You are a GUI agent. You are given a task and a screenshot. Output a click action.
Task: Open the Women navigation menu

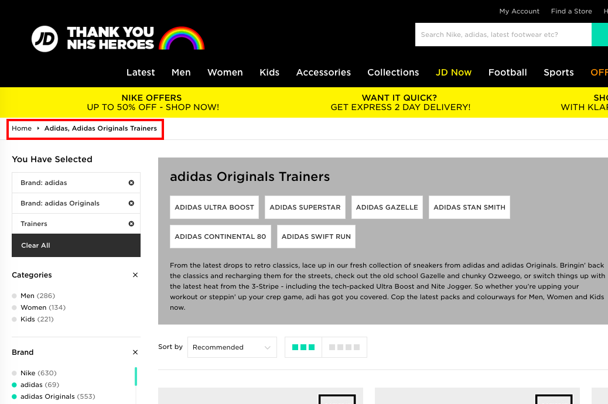pyautogui.click(x=225, y=73)
